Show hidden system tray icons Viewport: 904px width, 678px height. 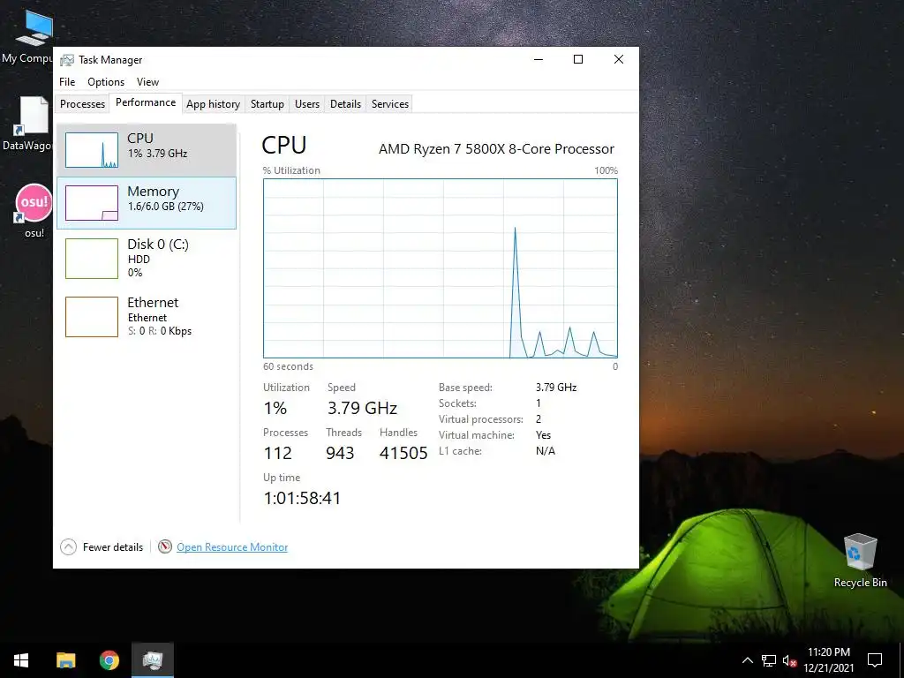point(747,660)
